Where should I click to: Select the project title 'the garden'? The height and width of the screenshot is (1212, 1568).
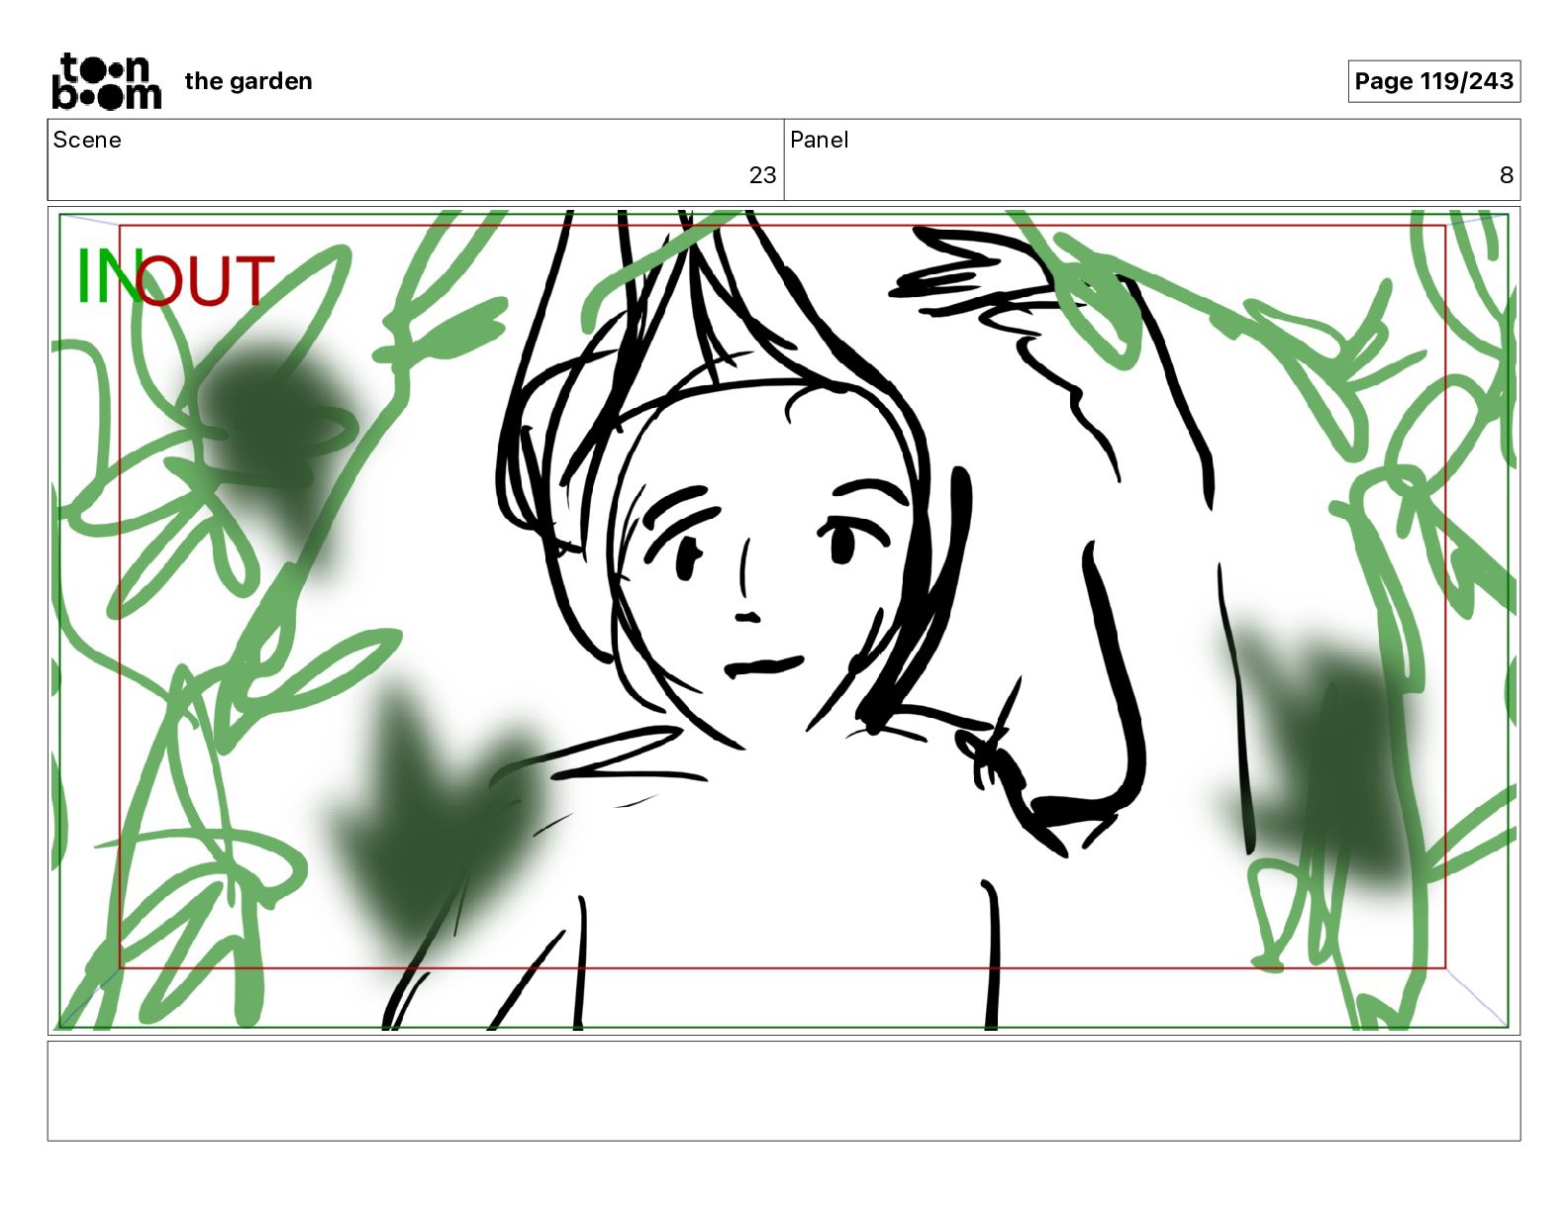(x=247, y=81)
